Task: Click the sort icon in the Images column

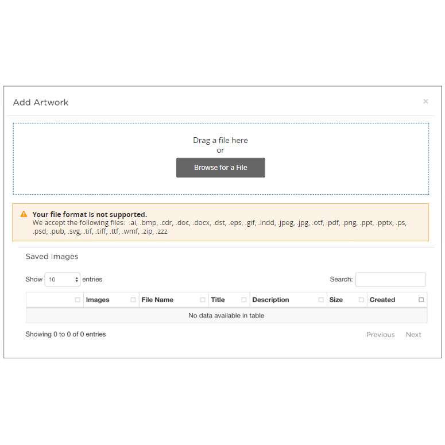Action: [x=133, y=300]
